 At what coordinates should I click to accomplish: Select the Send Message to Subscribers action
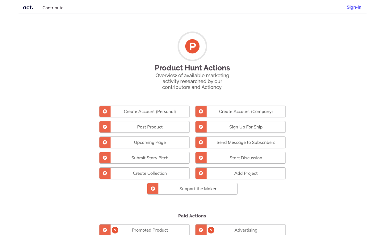246,142
